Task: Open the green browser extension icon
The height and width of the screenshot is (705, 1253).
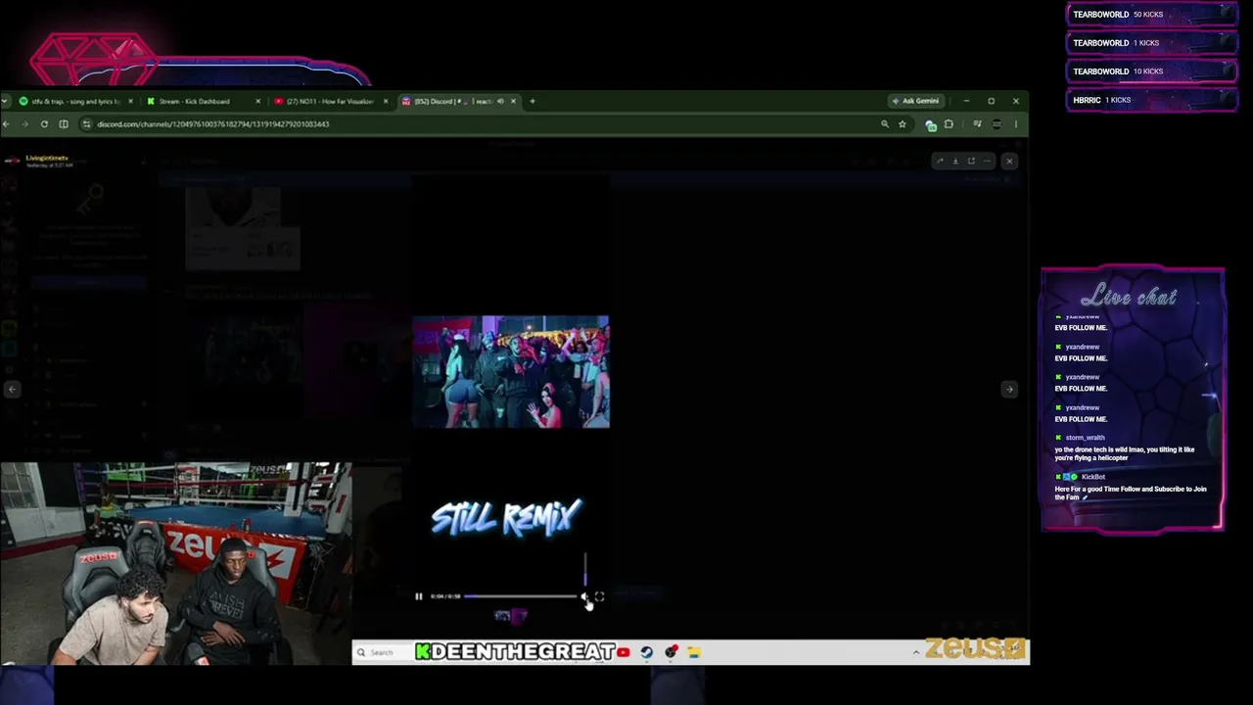Action: coord(931,124)
